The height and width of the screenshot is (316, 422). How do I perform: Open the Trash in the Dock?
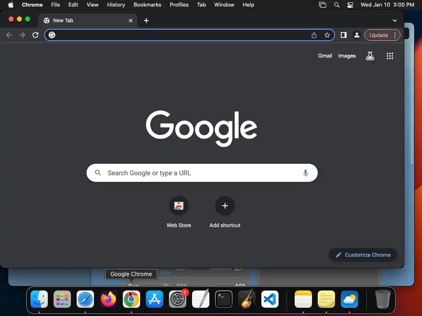(382, 299)
